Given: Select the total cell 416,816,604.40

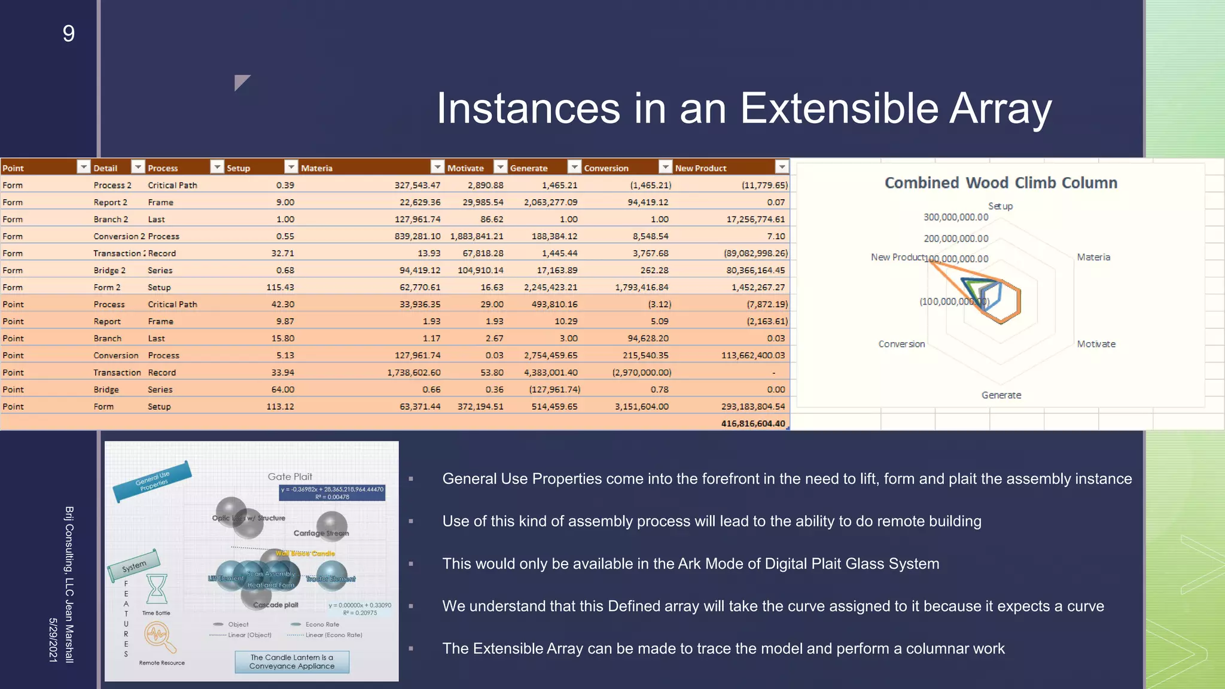Looking at the screenshot, I should 752,423.
